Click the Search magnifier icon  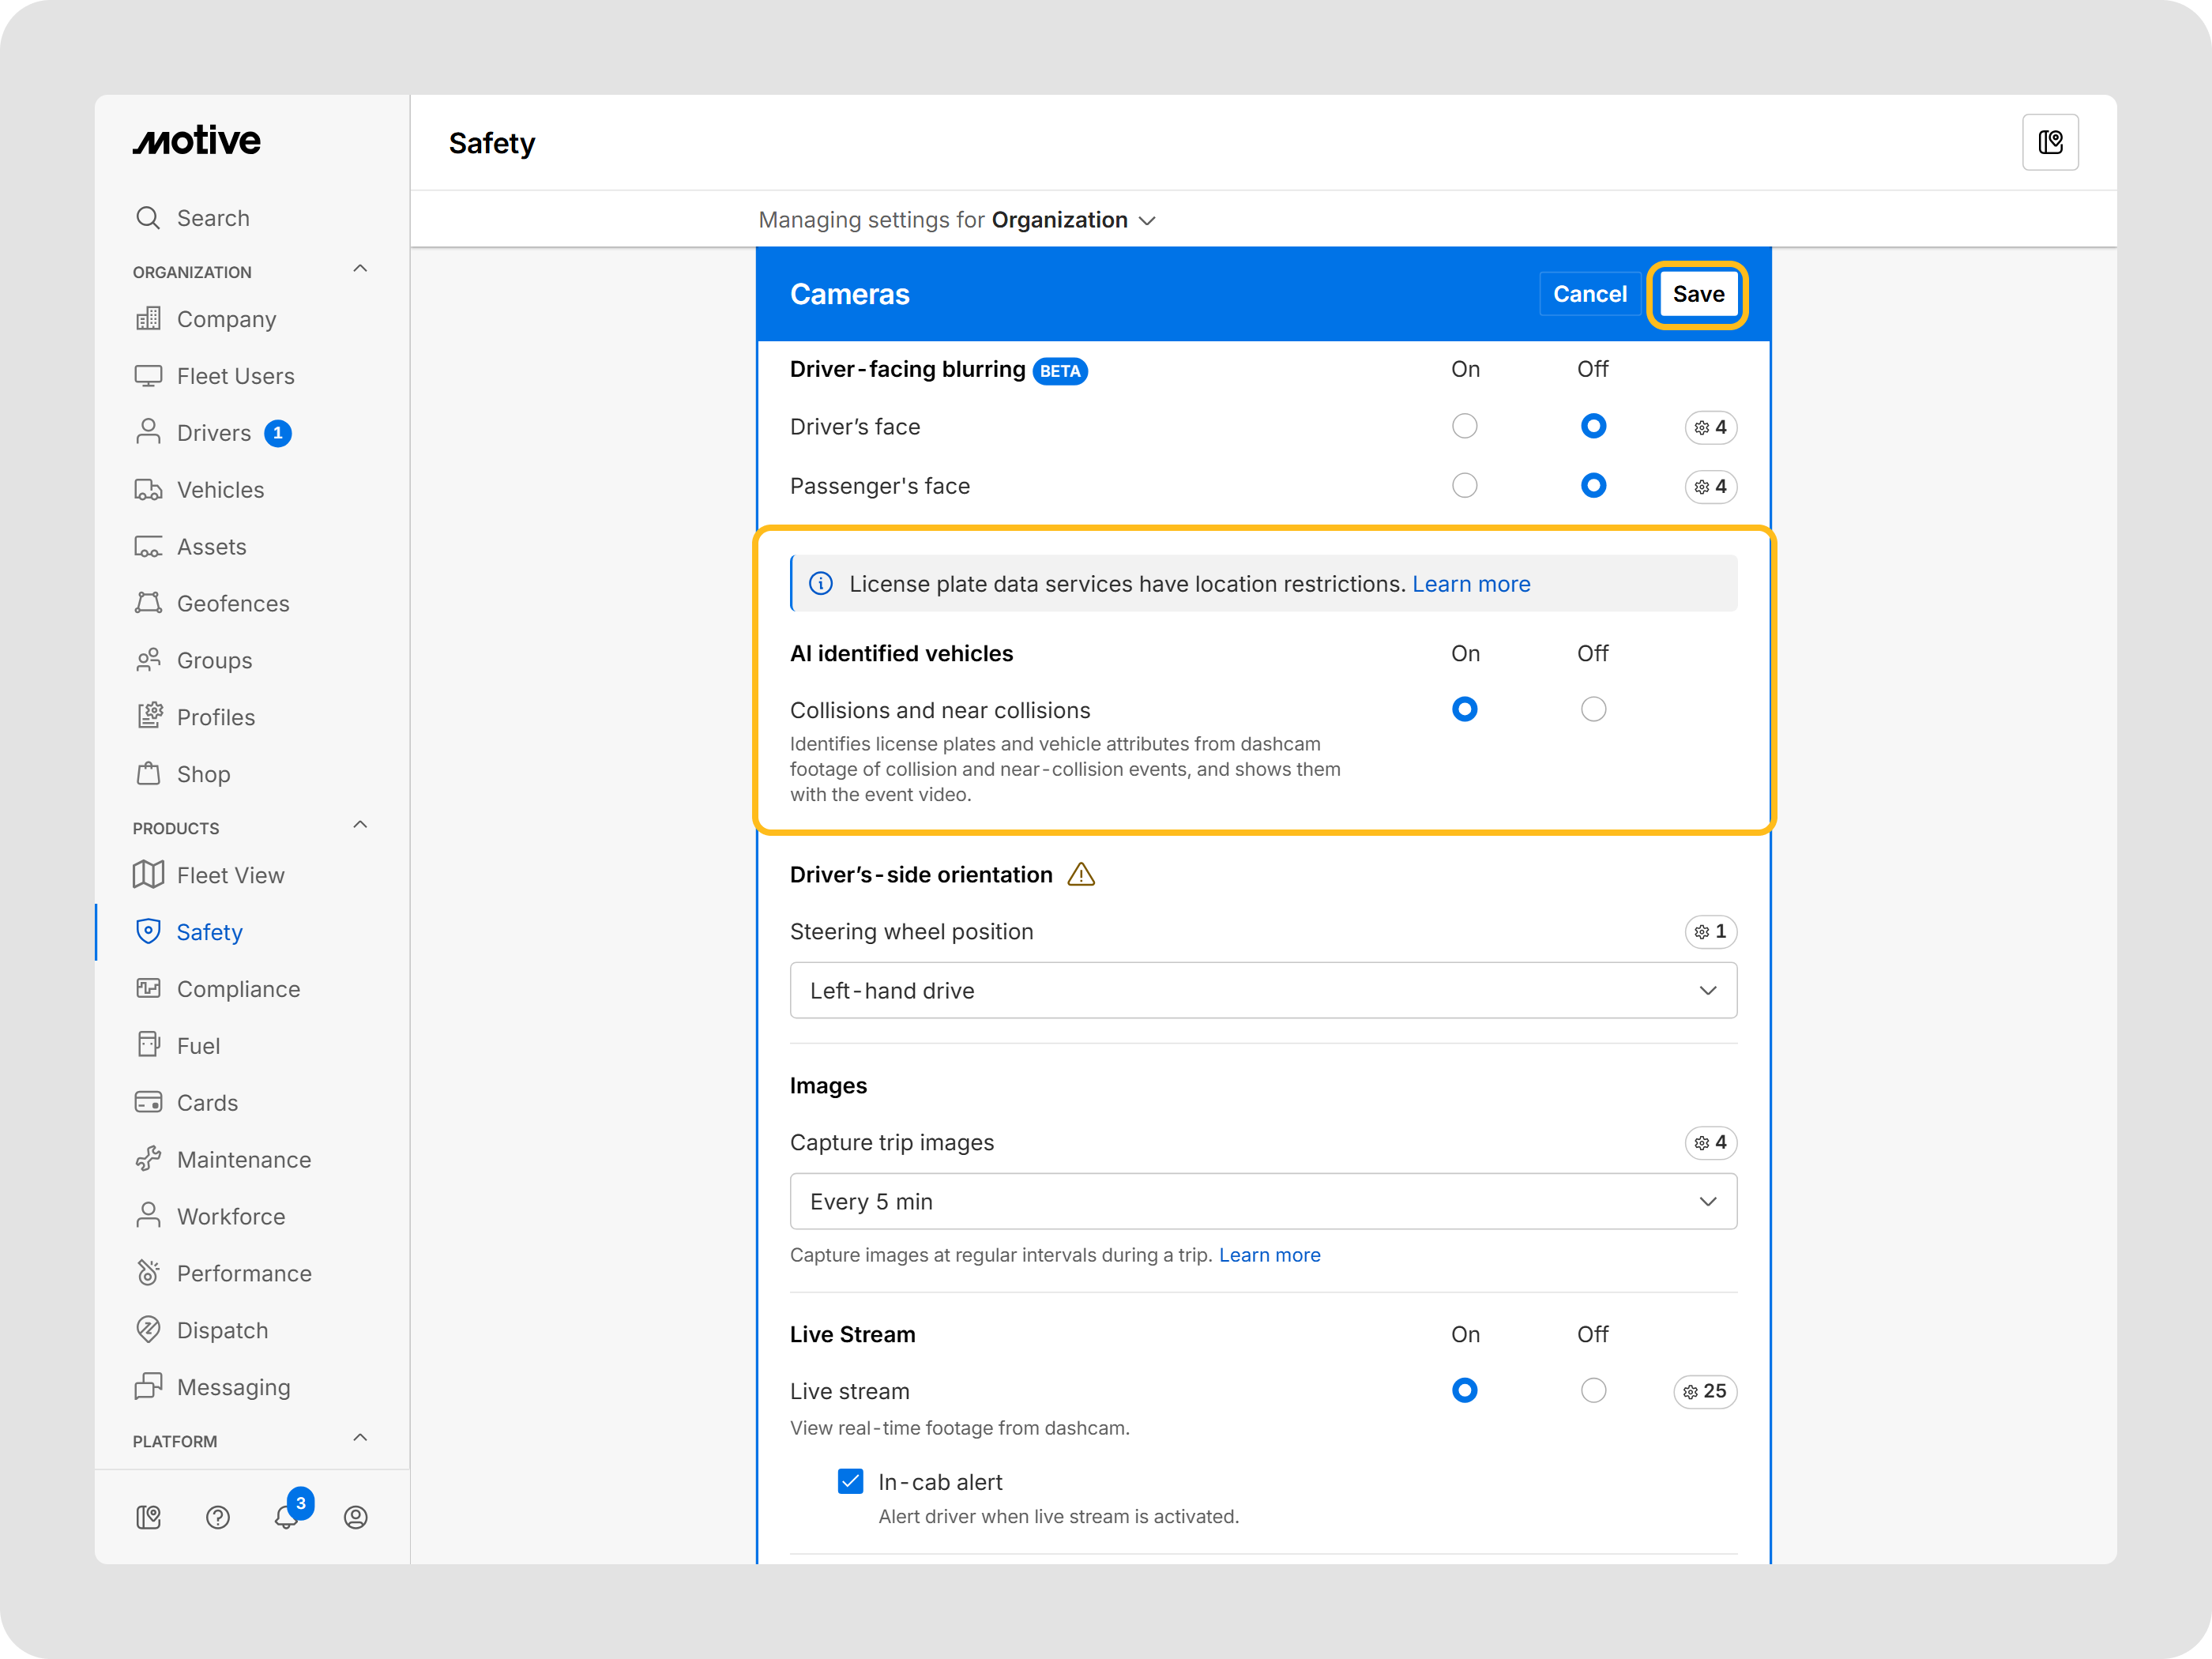pos(148,218)
